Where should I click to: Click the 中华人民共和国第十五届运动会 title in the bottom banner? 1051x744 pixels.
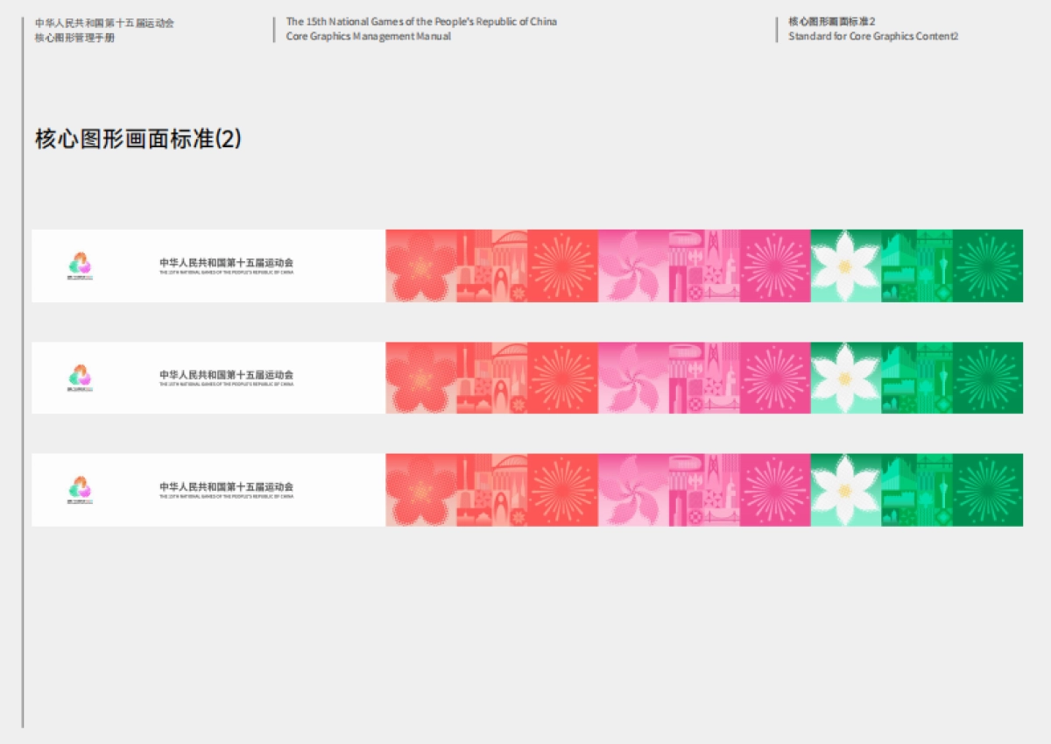[x=226, y=486]
